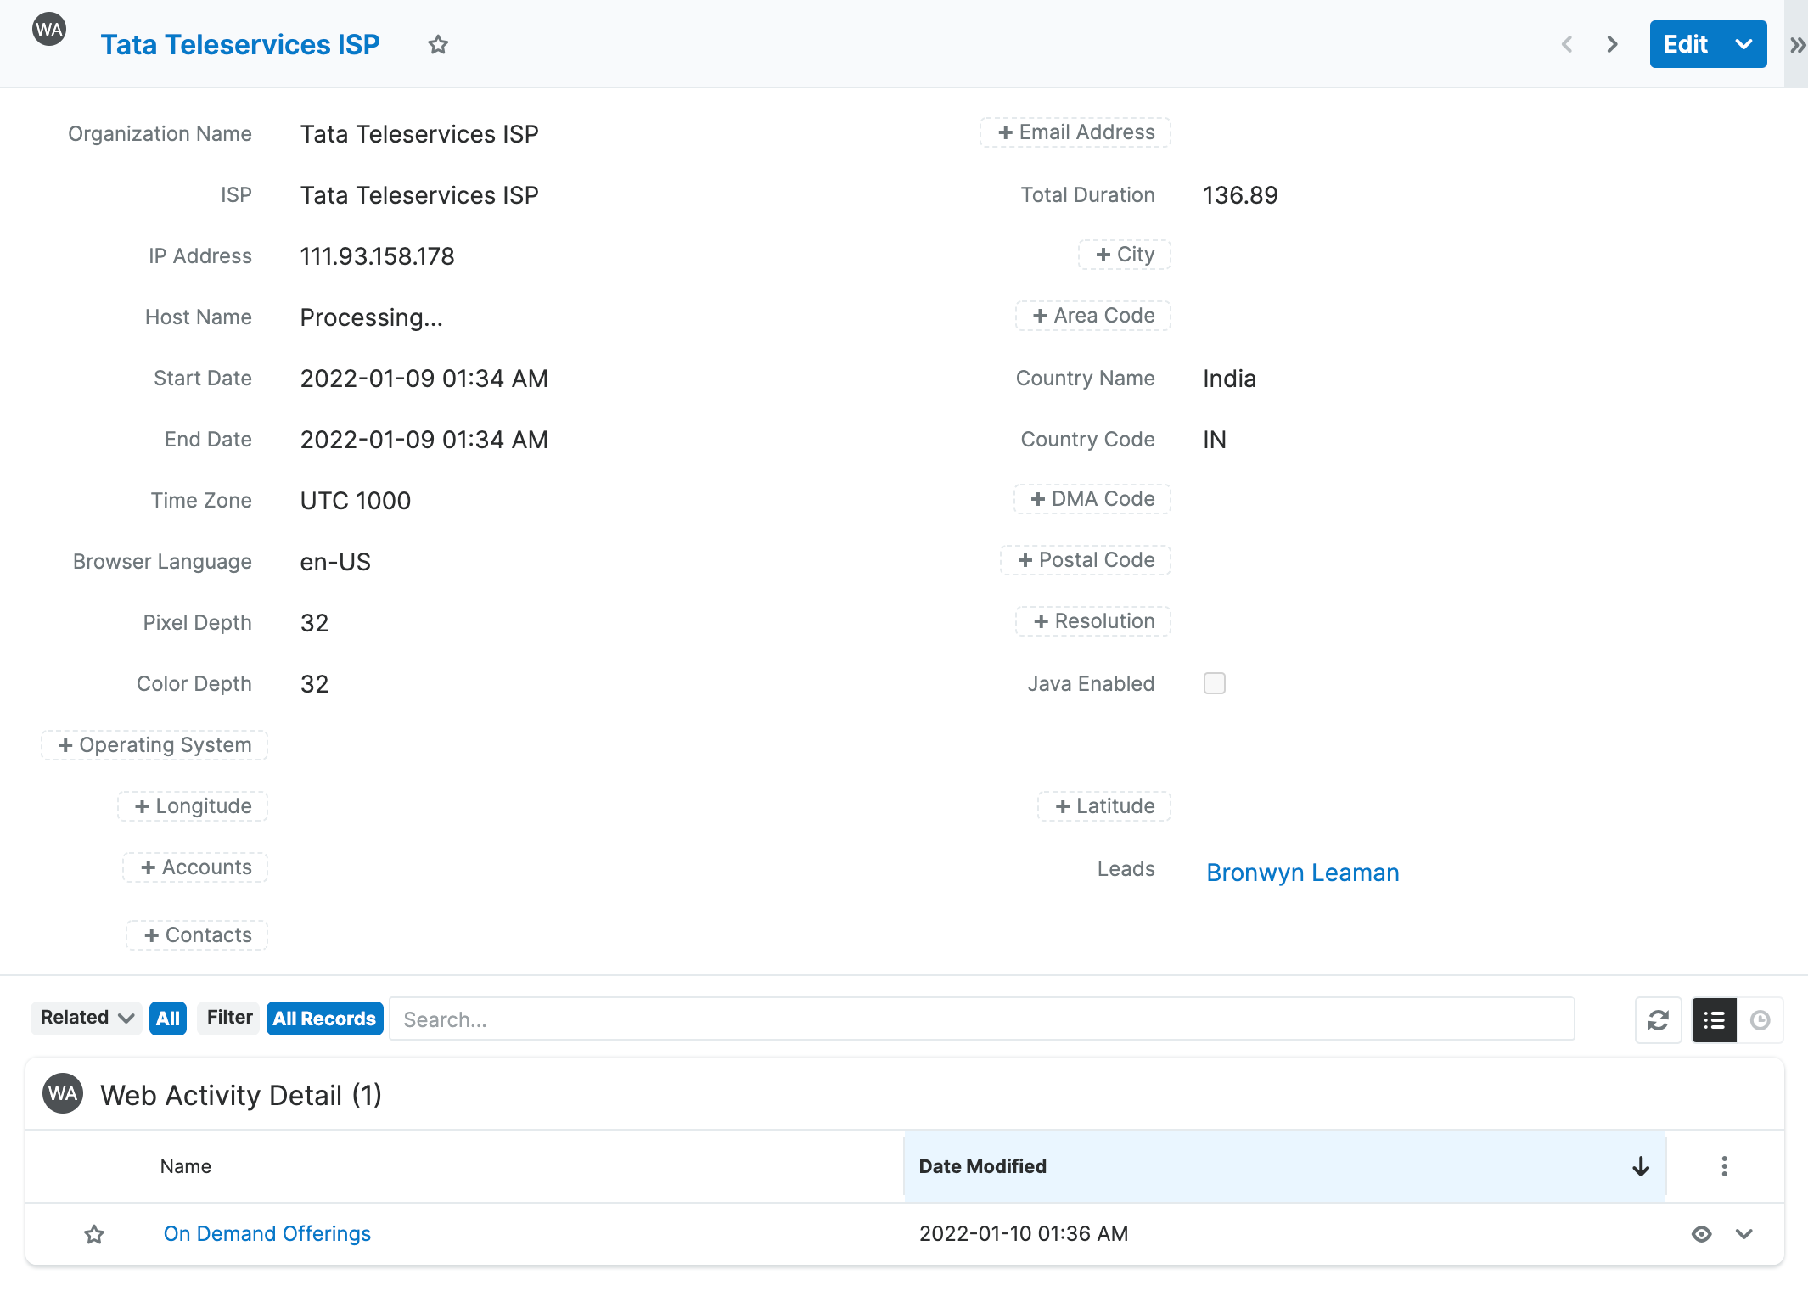Refresh the related subpanels
Image resolution: width=1808 pixels, height=1302 pixels.
[x=1658, y=1019]
